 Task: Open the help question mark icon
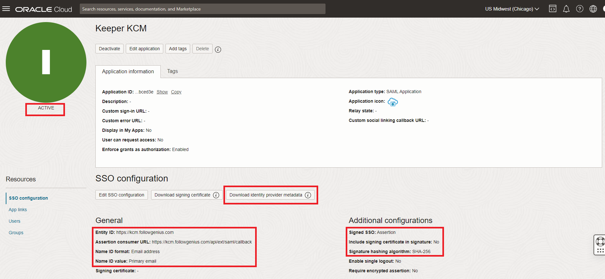(579, 9)
